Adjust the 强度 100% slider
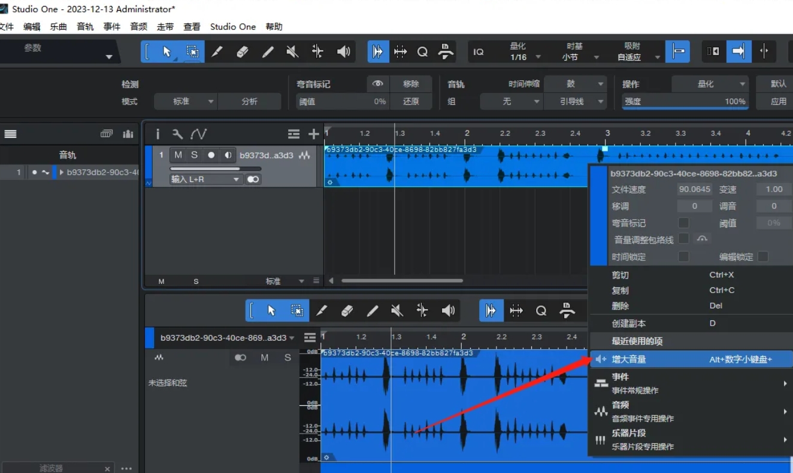Viewport: 793px width, 473px height. 685,102
